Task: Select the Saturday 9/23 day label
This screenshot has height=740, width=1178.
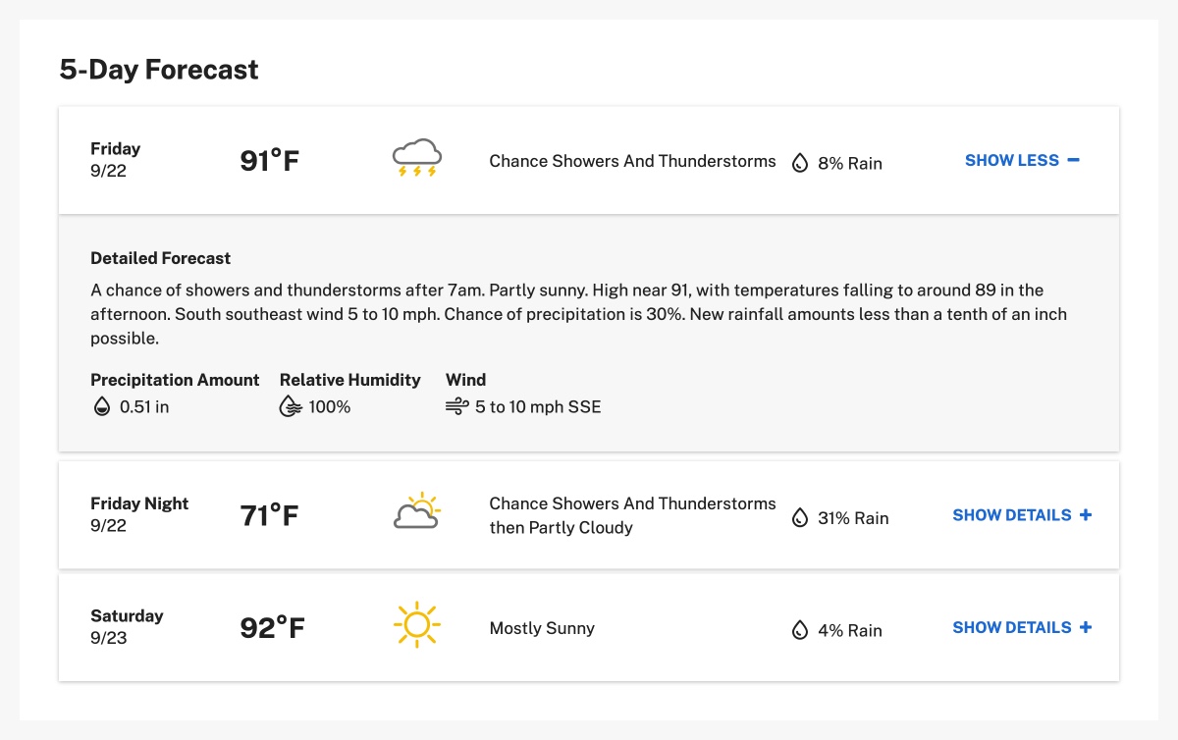Action: 127,626
